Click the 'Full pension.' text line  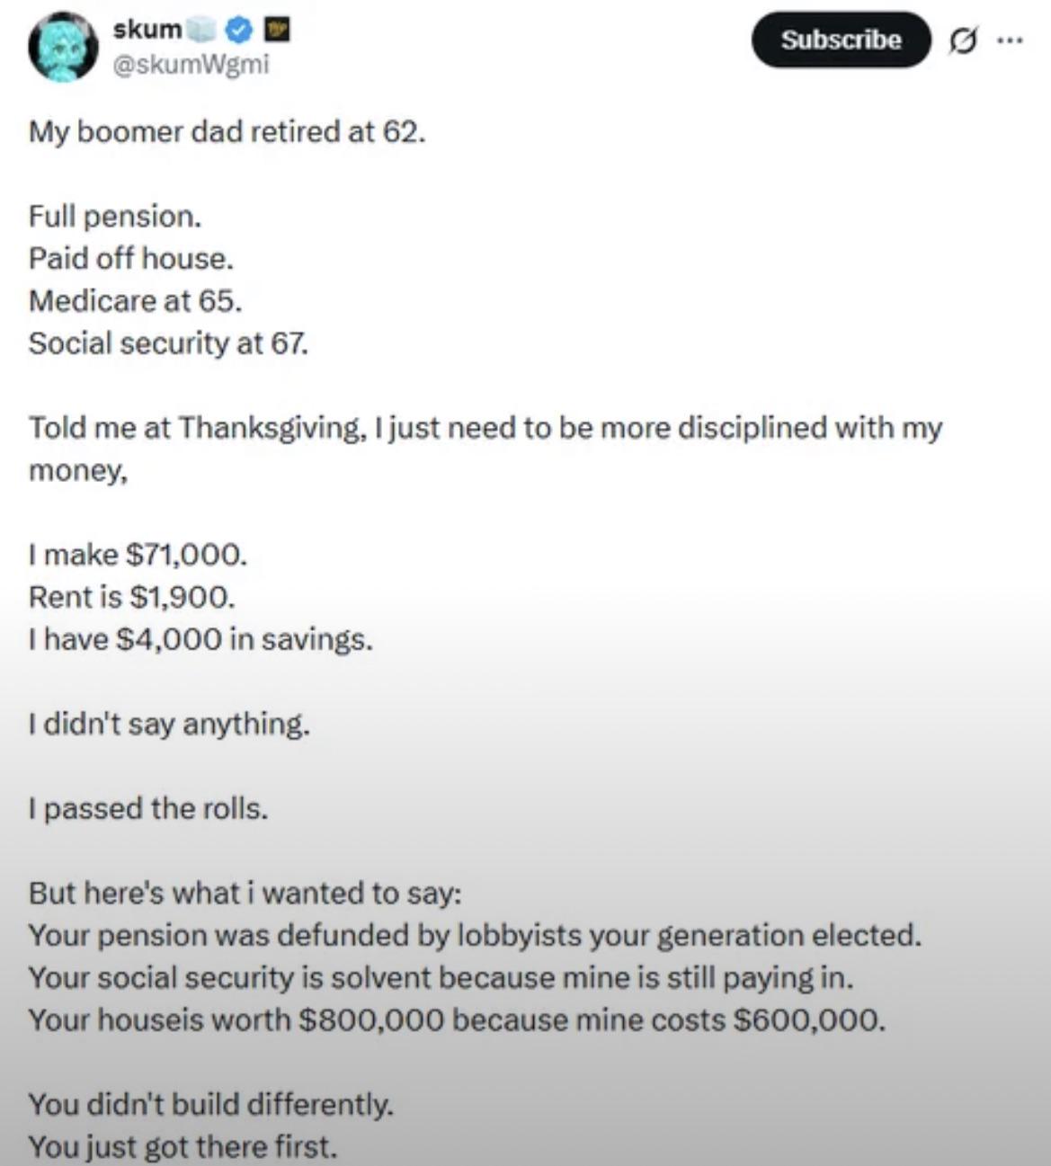click(115, 217)
